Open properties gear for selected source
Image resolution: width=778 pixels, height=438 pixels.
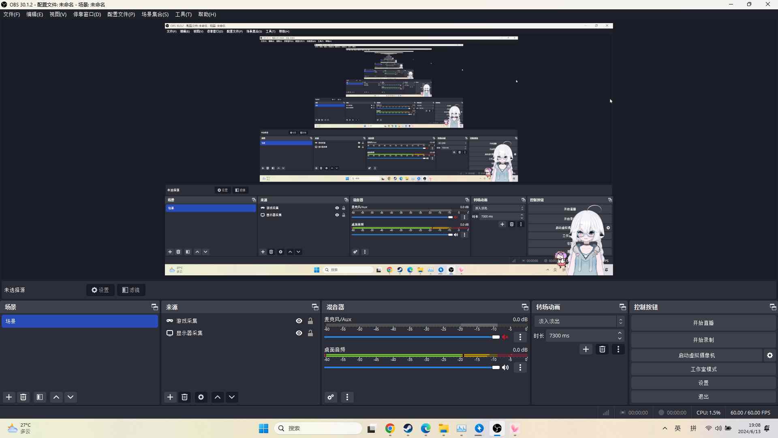click(x=201, y=397)
